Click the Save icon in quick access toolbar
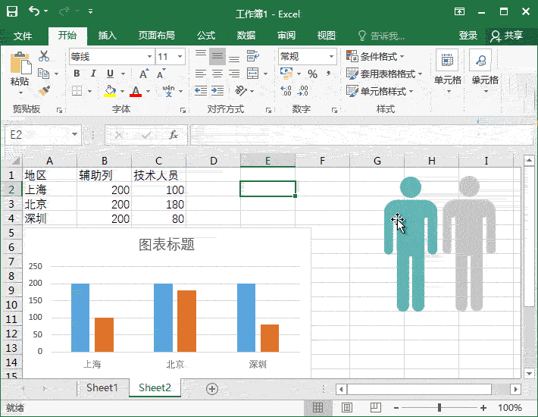Screen dimensions: 538x417 [x=12, y=12]
